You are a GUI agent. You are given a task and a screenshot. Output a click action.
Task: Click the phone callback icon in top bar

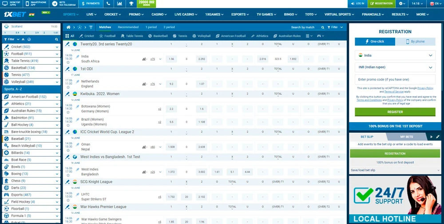[108, 4]
